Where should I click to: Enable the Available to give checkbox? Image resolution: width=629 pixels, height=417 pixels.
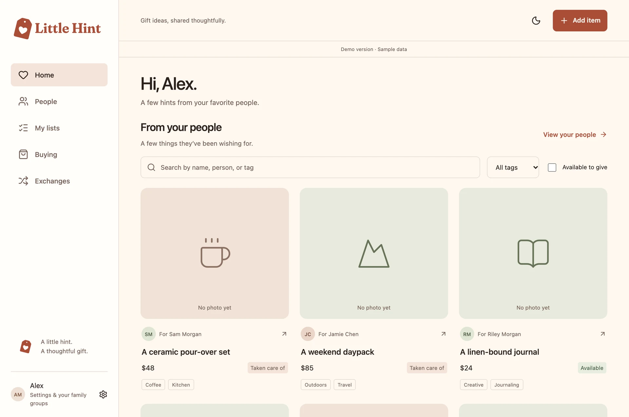(x=552, y=167)
